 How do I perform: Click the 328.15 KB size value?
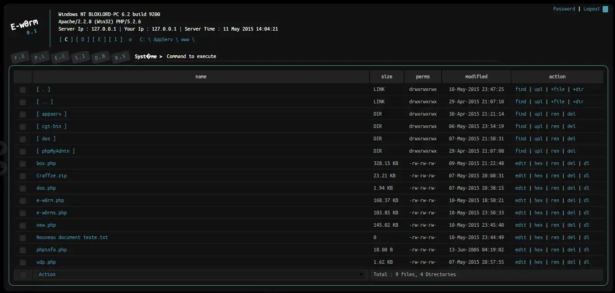(x=386, y=163)
